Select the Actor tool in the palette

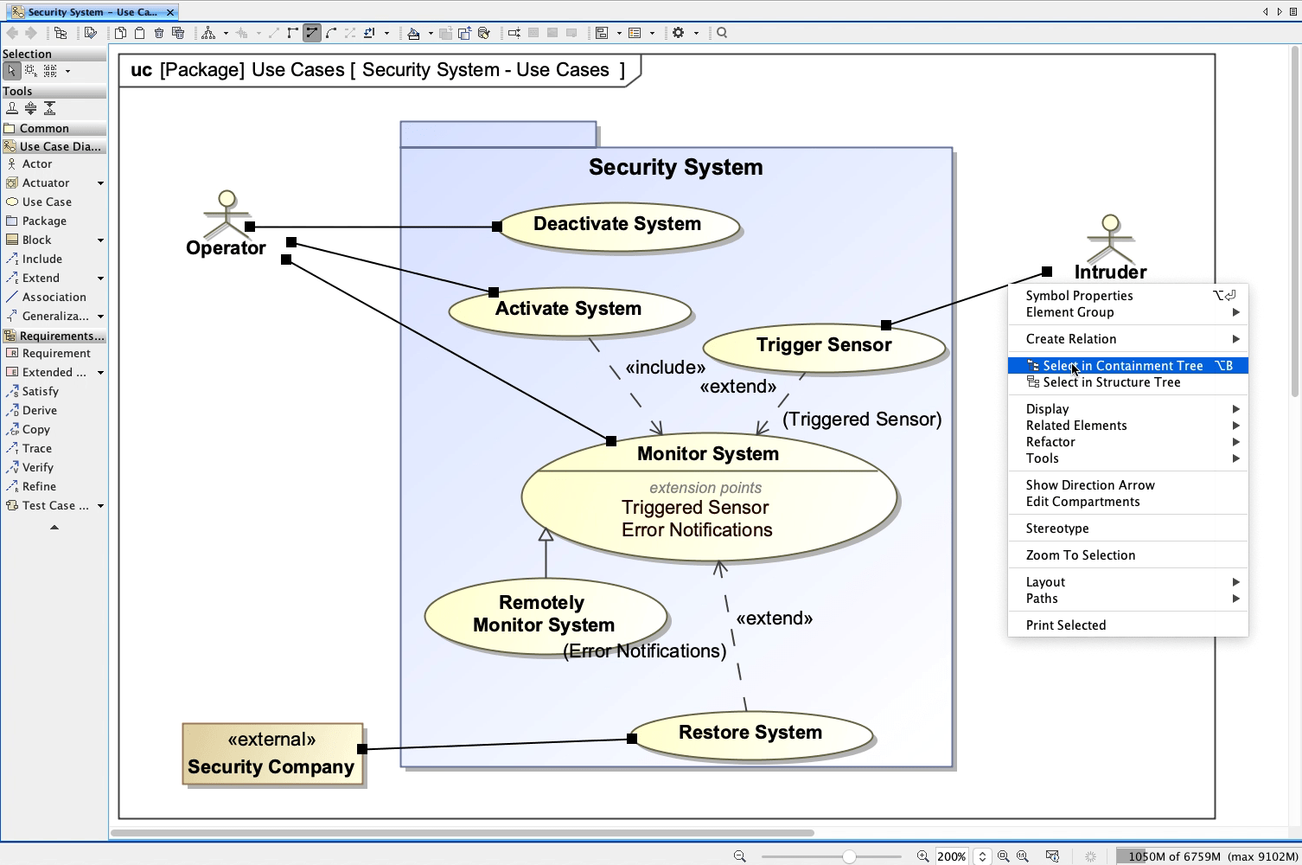[x=35, y=163]
